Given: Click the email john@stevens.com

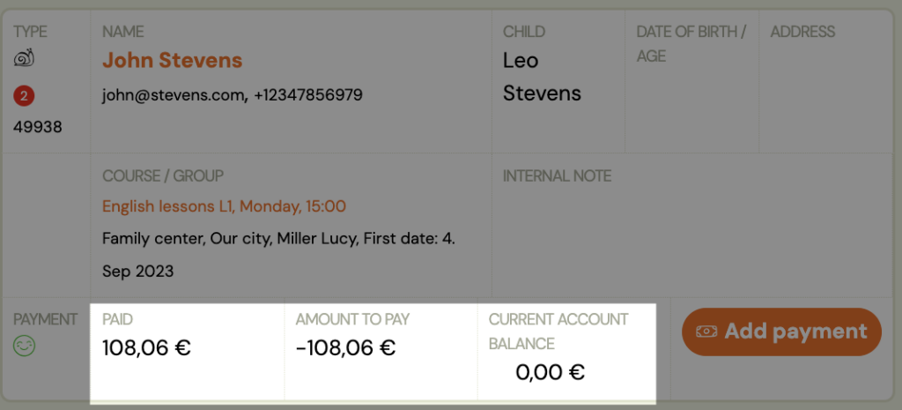Looking at the screenshot, I should [174, 95].
